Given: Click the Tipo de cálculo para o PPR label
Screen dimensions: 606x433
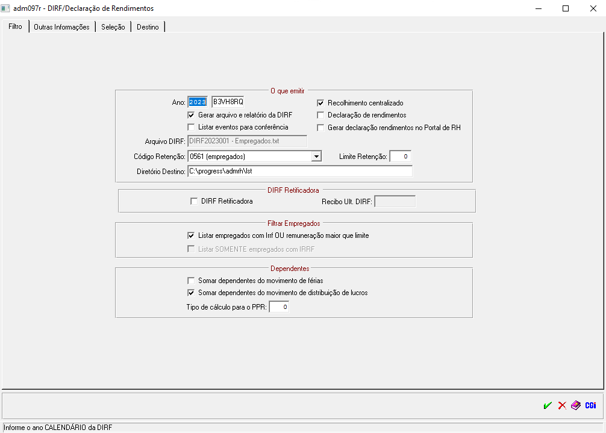Looking at the screenshot, I should click(x=227, y=307).
